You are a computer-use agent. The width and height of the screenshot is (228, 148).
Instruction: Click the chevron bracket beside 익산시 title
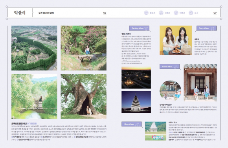[33, 13]
